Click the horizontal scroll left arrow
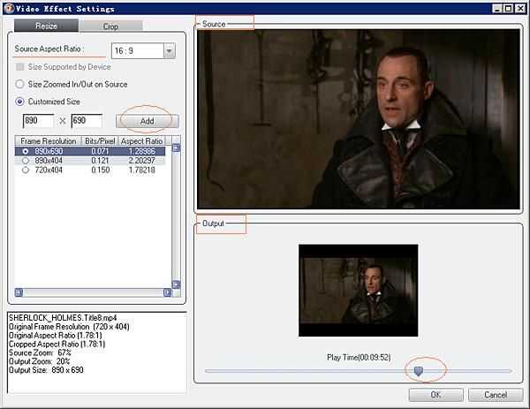The image size is (530, 409). (19, 292)
